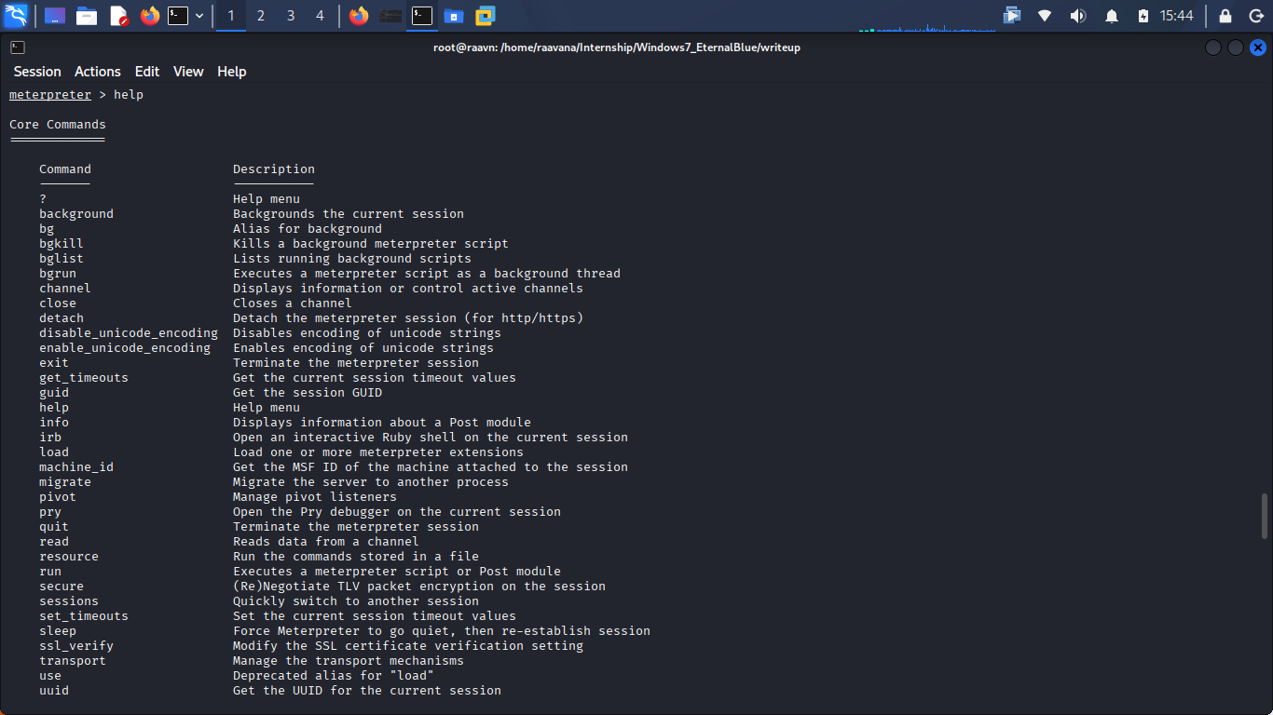This screenshot has height=715, width=1273.
Task: Focus the Firefox window in taskbar
Action: pos(359,16)
